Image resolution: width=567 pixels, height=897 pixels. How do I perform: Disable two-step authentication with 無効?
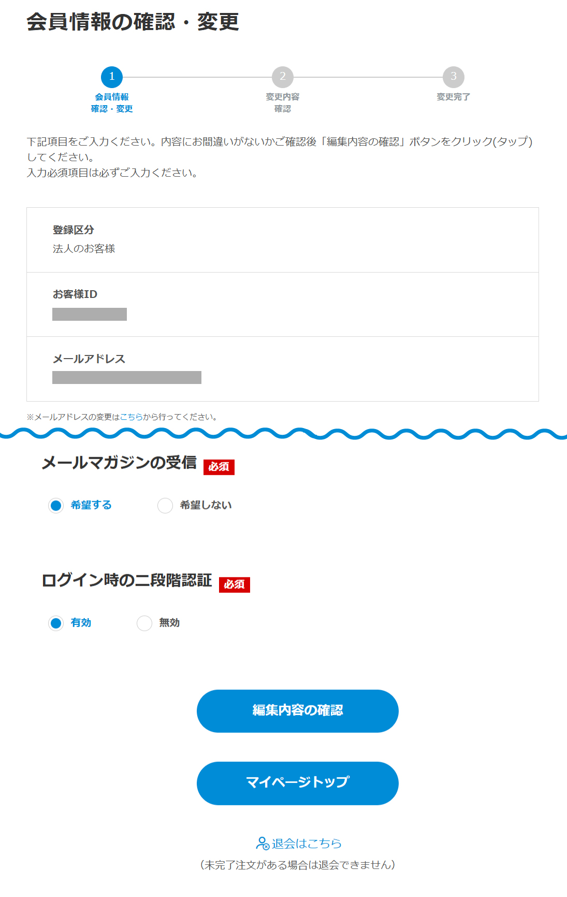click(144, 623)
